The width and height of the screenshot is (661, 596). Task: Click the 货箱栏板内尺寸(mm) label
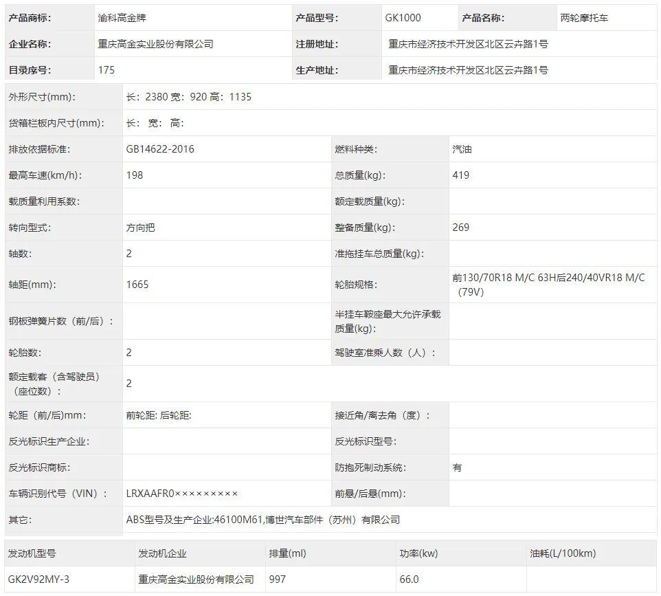click(56, 123)
